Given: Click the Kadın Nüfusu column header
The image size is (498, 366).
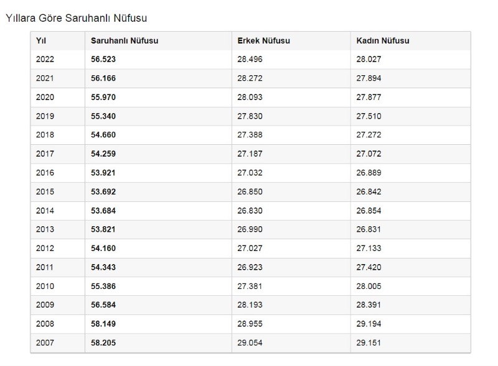Looking at the screenshot, I should pos(383,41).
